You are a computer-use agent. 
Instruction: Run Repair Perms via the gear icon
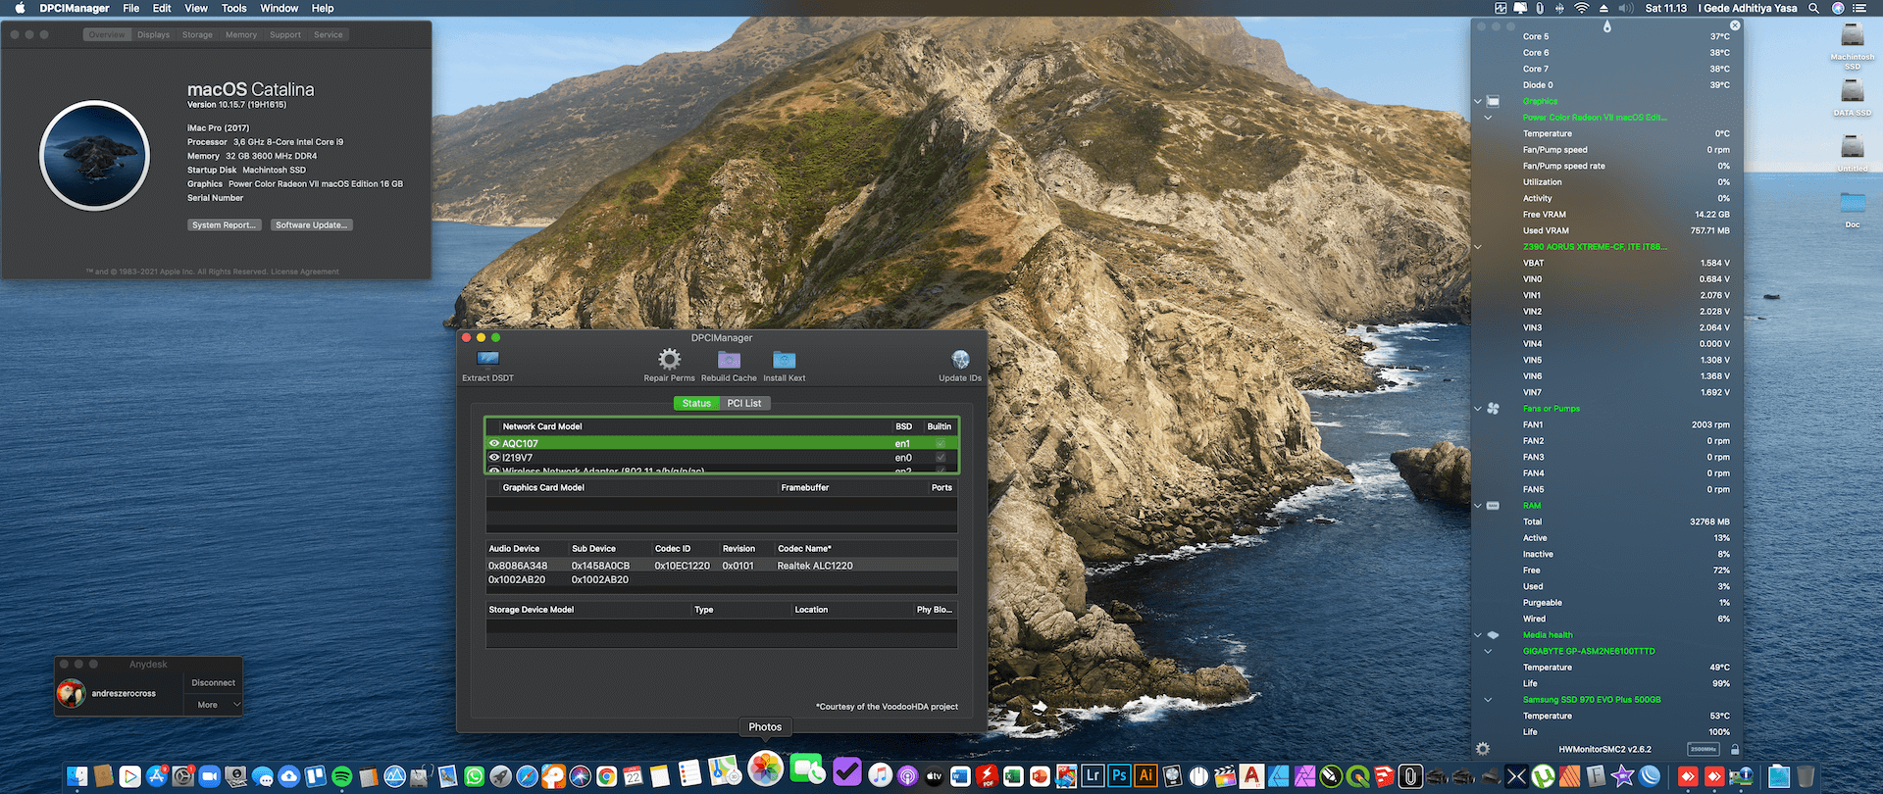(669, 360)
